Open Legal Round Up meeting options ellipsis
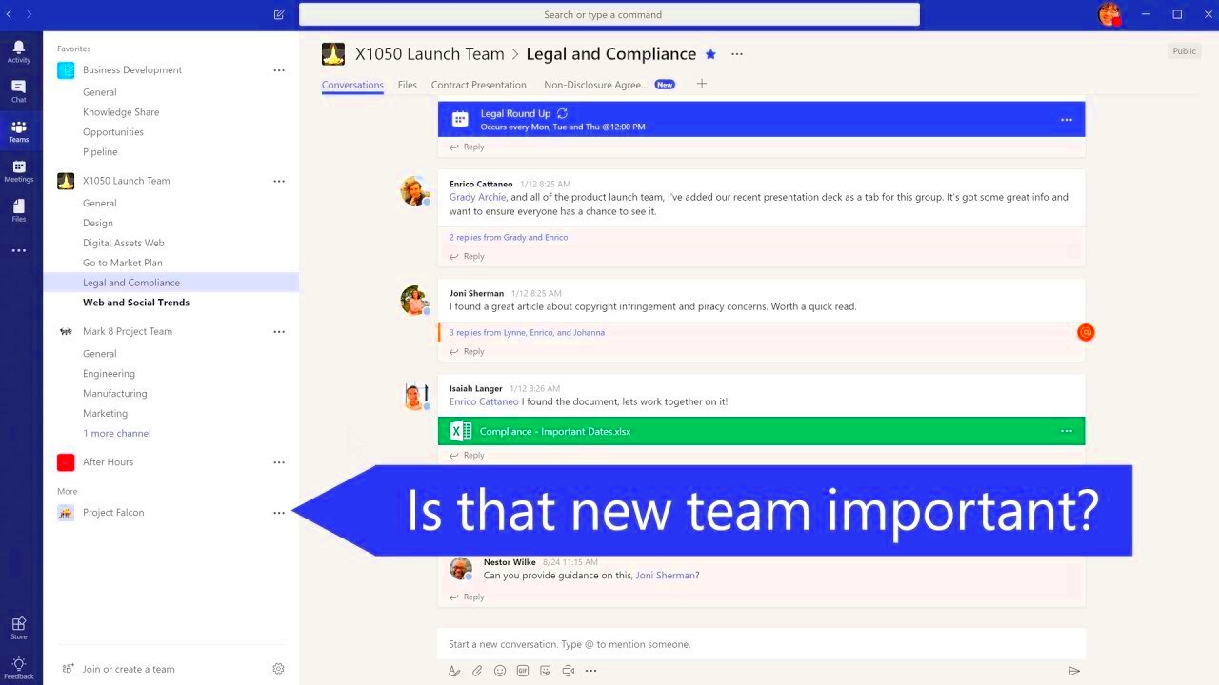This screenshot has width=1219, height=685. point(1067,120)
